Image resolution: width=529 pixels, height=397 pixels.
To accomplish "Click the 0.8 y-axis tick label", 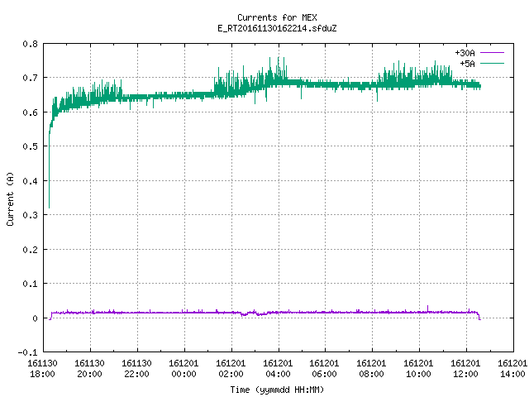I will [x=30, y=44].
